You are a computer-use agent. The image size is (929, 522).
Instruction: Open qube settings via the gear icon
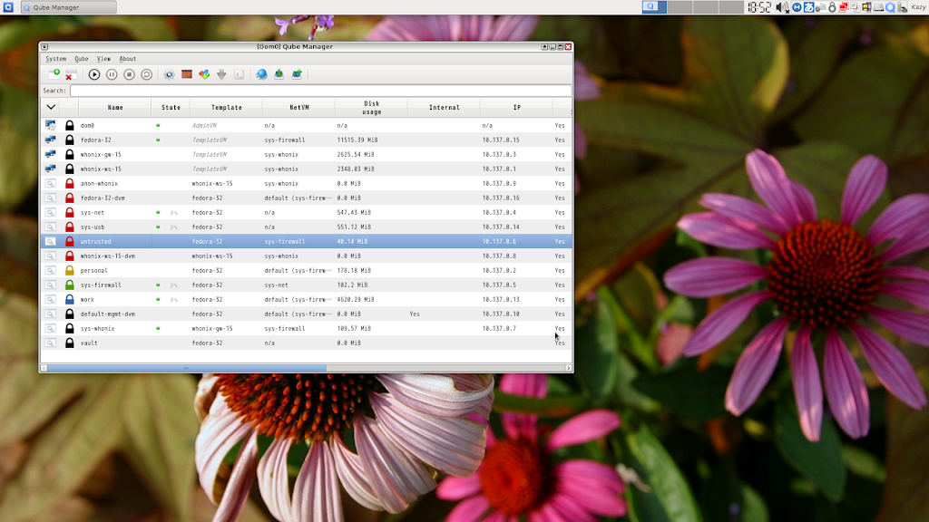[170, 74]
